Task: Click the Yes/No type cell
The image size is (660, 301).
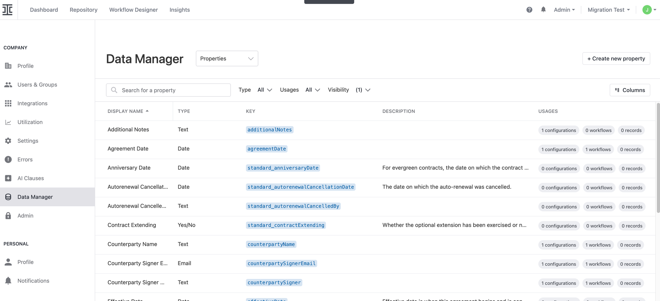Action: pos(186,225)
